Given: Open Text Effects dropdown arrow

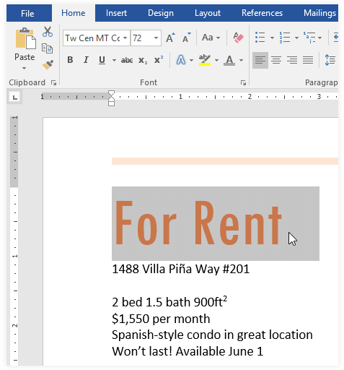Looking at the screenshot, I should point(192,60).
